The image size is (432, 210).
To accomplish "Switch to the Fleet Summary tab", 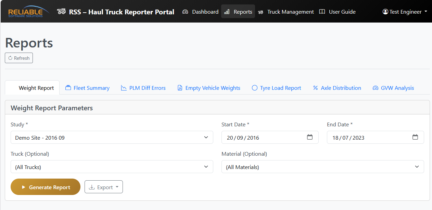I will (87, 88).
